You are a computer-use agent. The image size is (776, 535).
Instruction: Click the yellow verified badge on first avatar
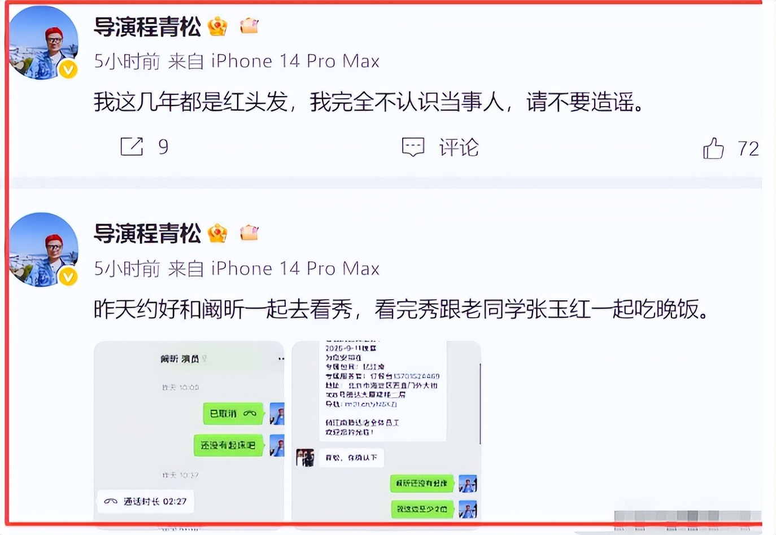(x=68, y=69)
